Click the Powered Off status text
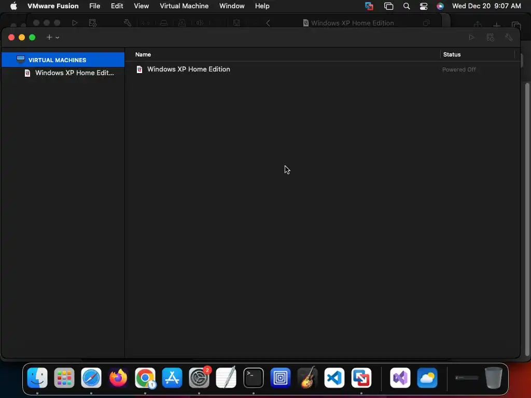The image size is (531, 398). 459,69
